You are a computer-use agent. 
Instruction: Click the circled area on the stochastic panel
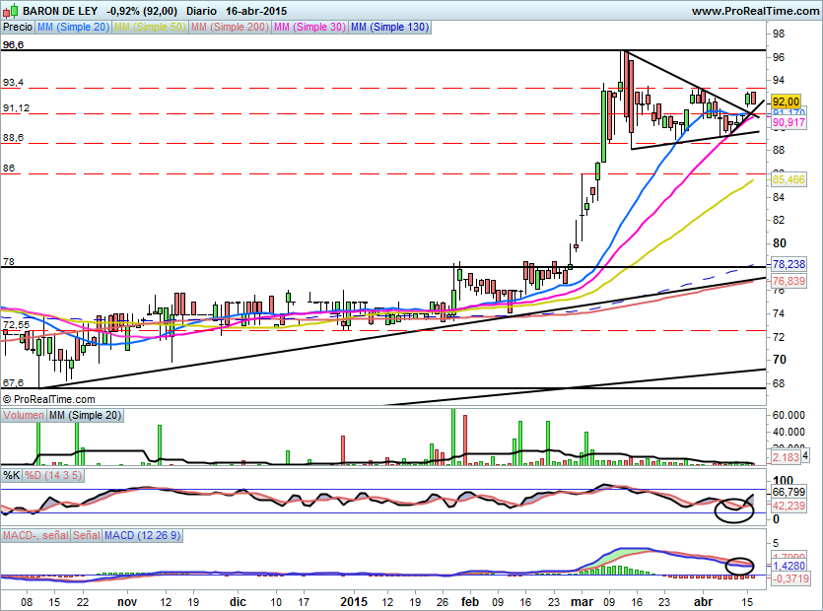735,509
